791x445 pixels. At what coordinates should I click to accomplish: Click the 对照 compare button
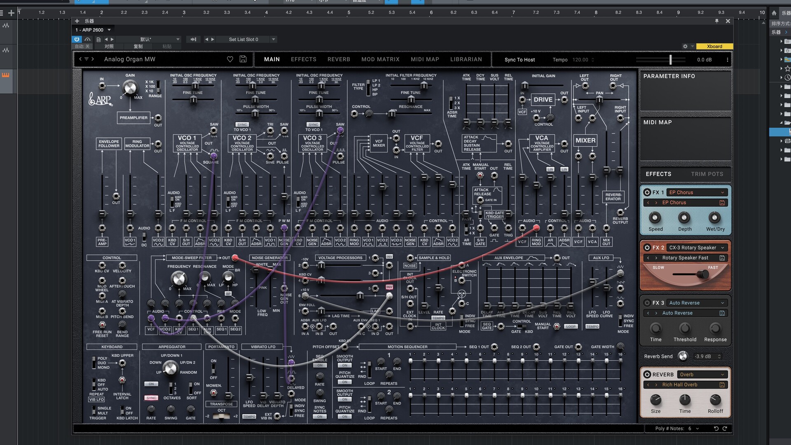(x=109, y=47)
